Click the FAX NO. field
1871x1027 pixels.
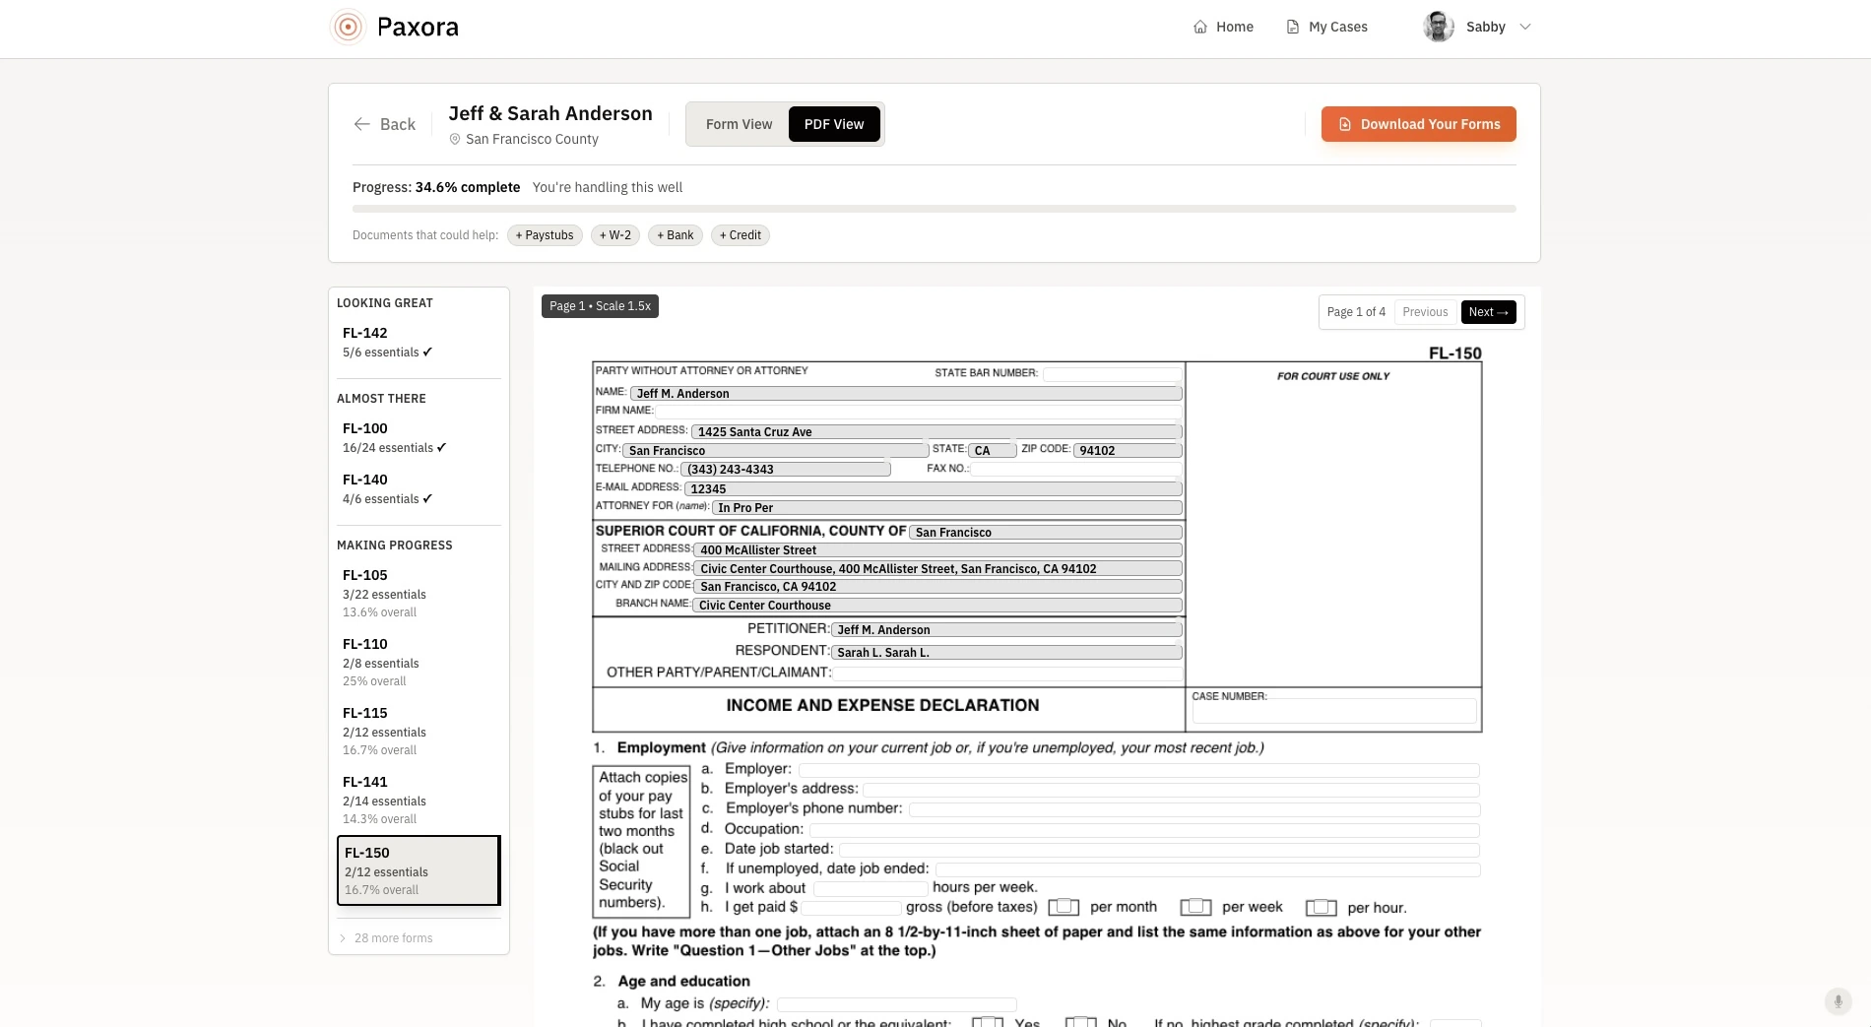pyautogui.click(x=1076, y=469)
